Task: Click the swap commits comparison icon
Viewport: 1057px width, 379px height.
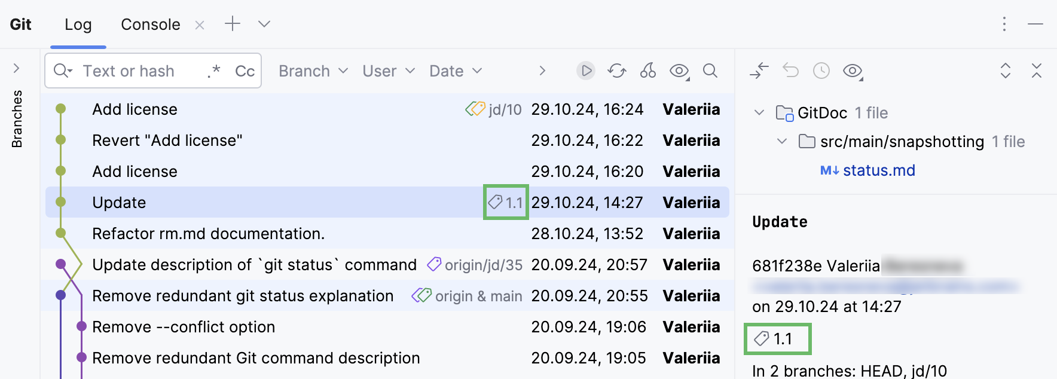Action: point(759,71)
